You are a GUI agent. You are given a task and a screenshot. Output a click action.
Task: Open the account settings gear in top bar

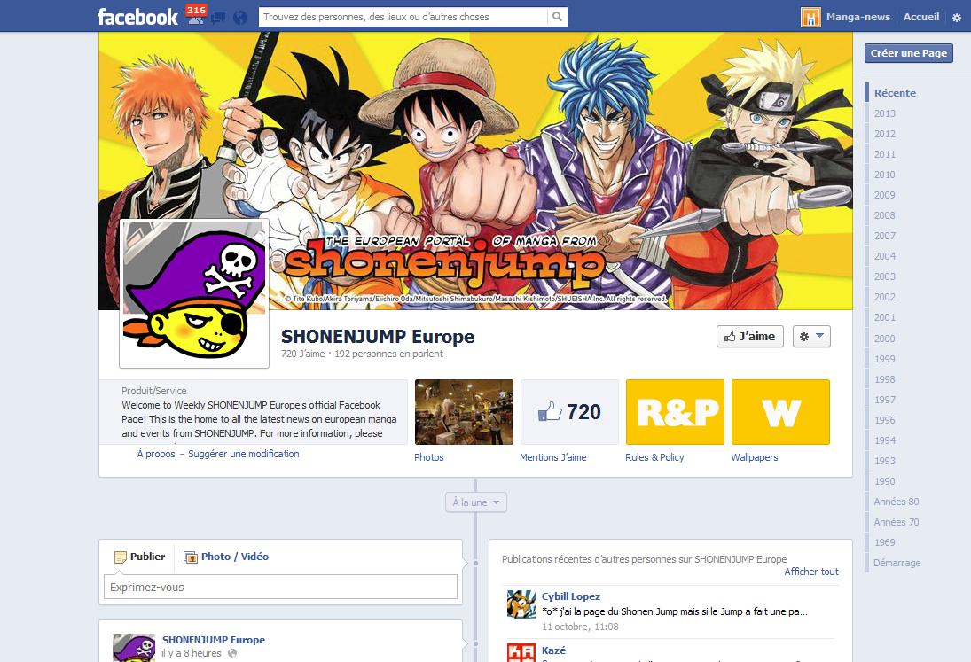(x=957, y=18)
